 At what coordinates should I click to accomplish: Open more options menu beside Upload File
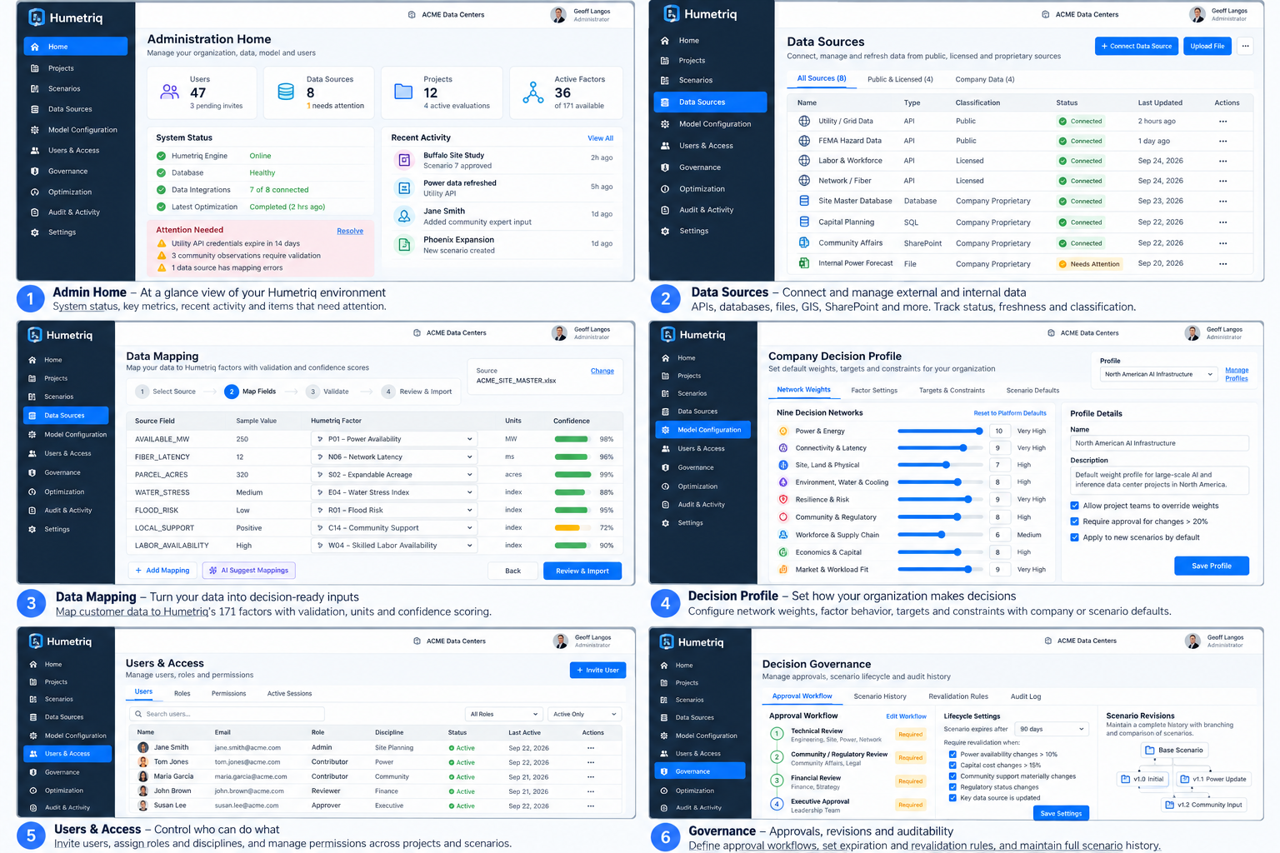click(x=1245, y=46)
